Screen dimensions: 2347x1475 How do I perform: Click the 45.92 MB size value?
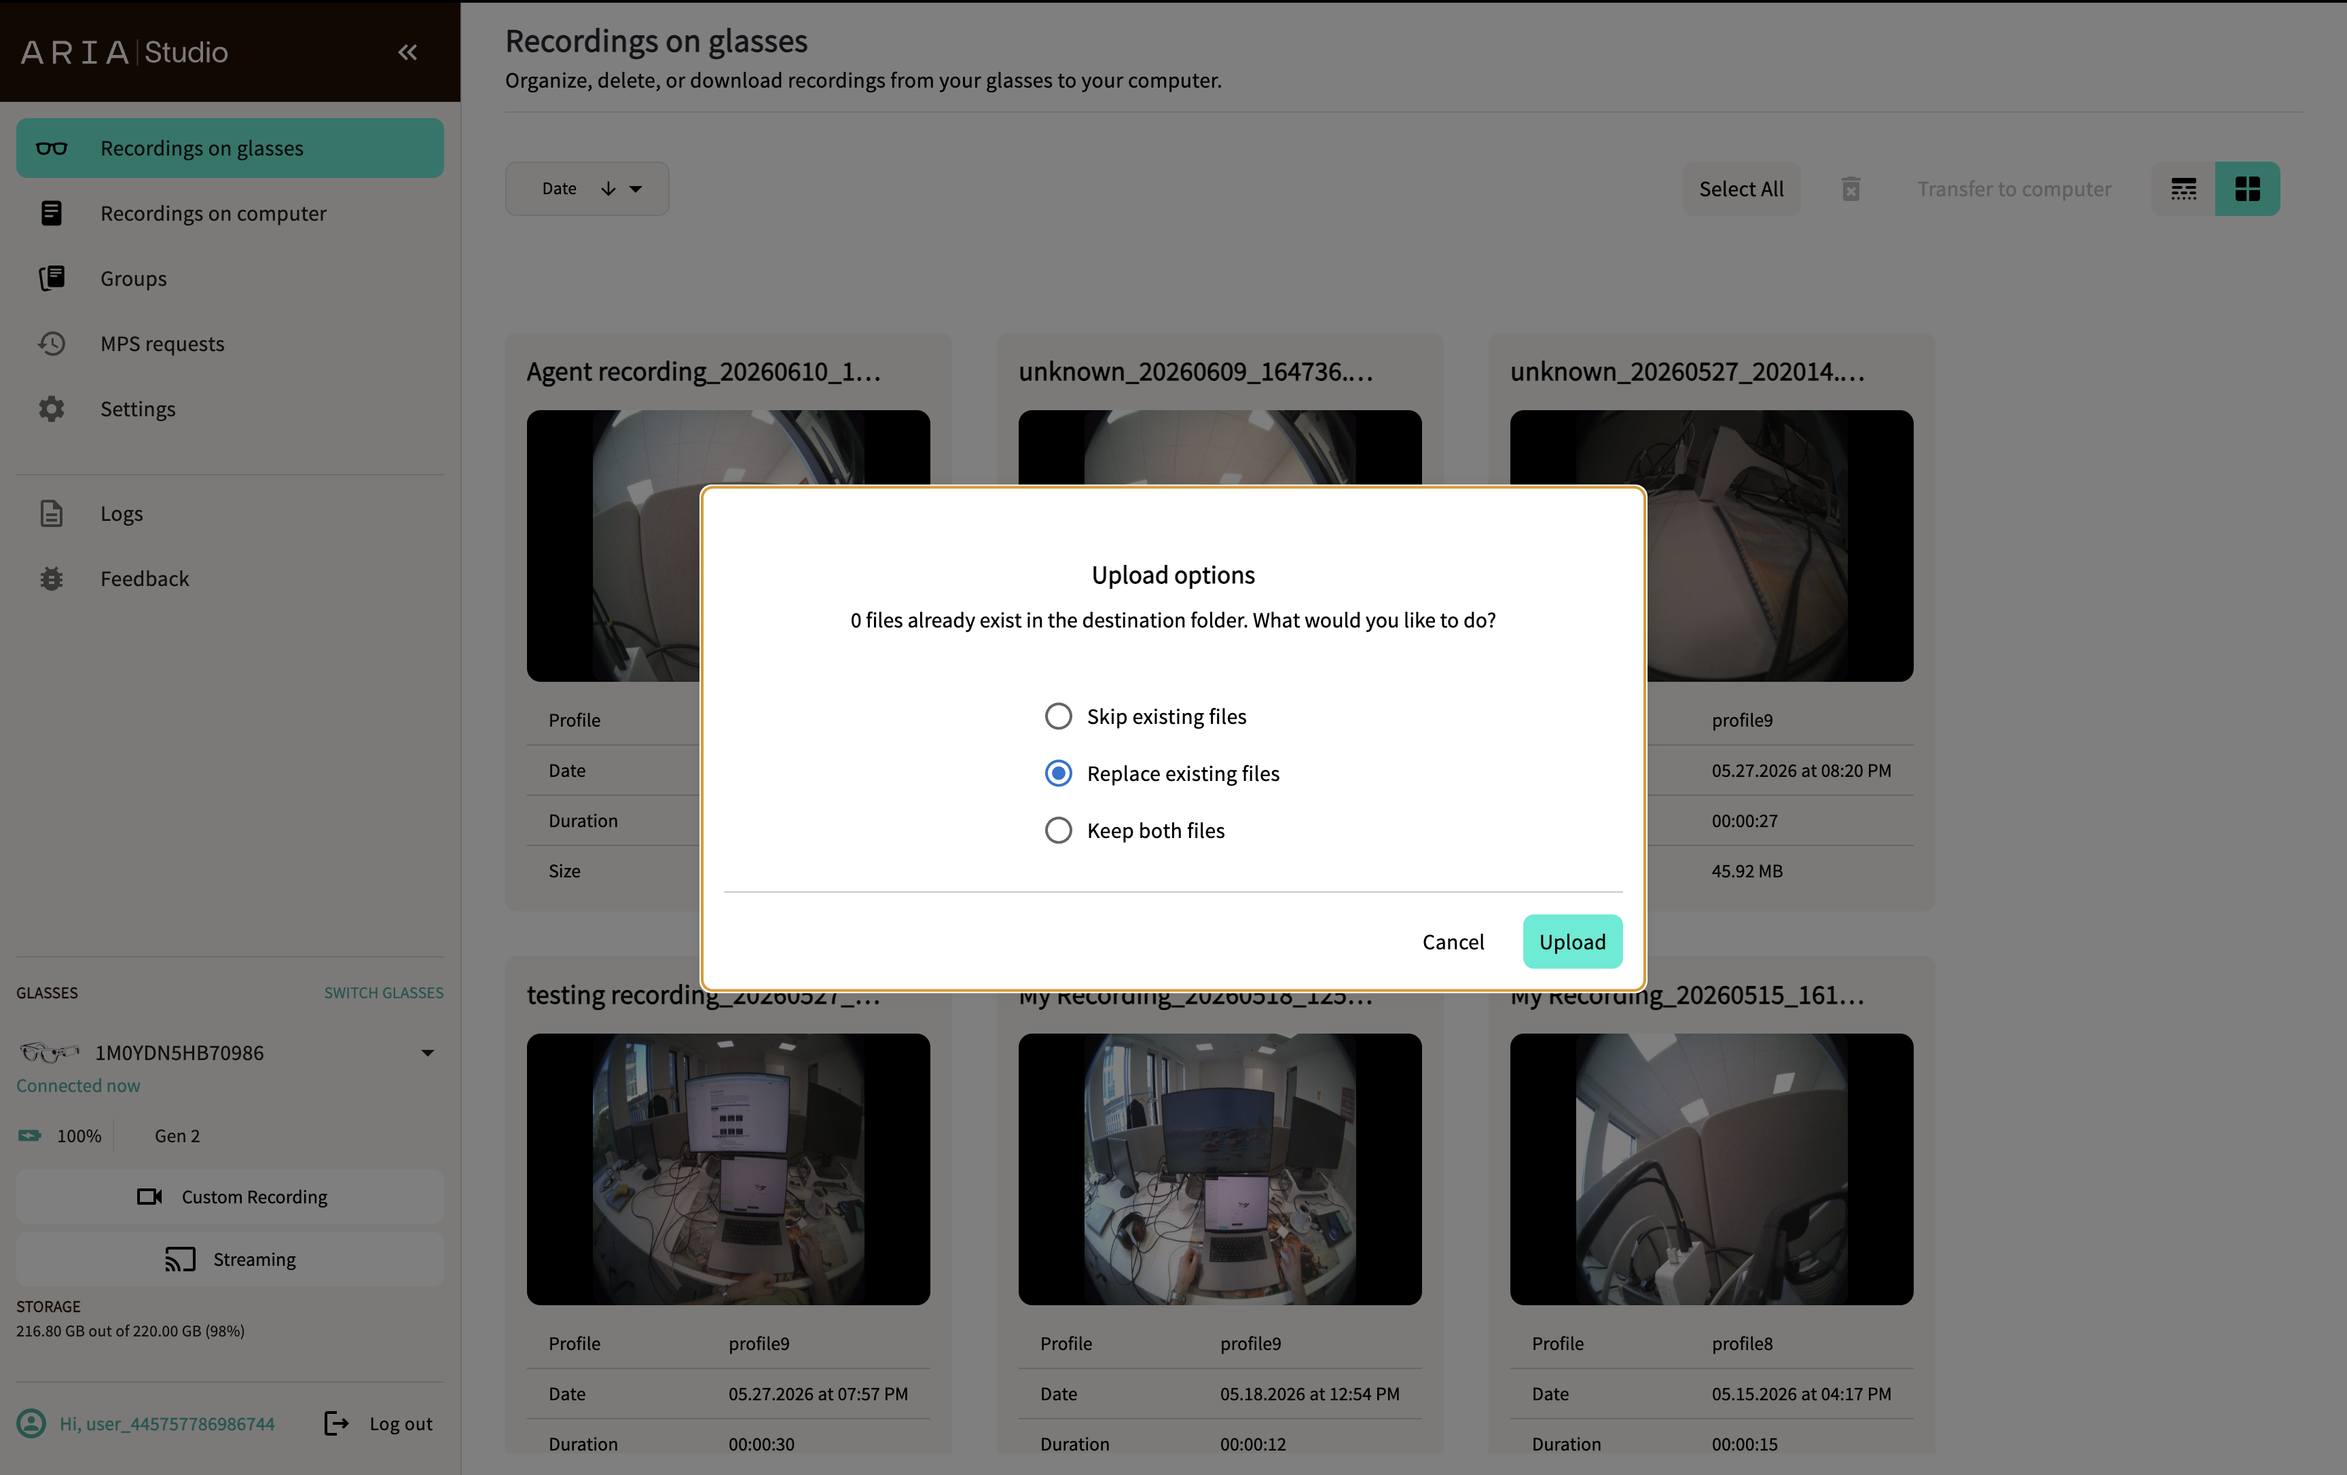(x=1747, y=871)
